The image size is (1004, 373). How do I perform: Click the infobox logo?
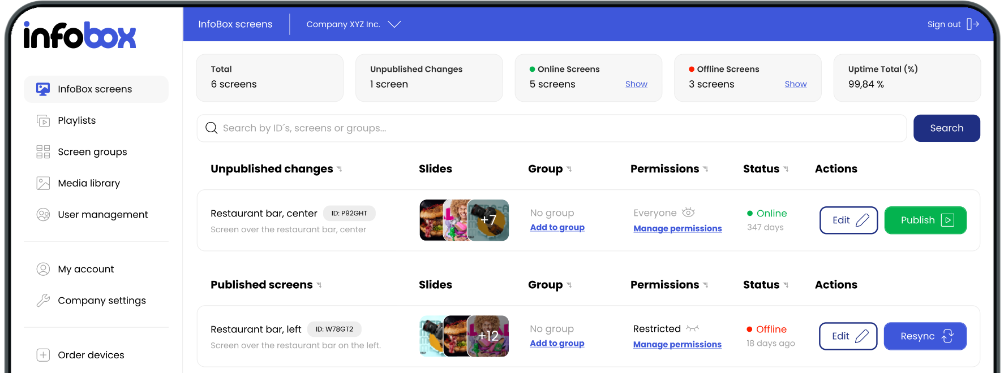80,36
